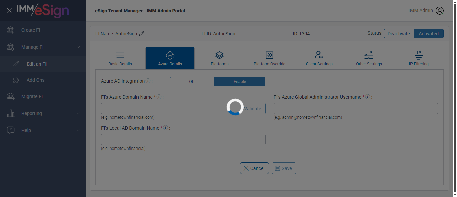Click the IMM eSign logo
Viewport: 457px width, 197px height.
click(43, 10)
